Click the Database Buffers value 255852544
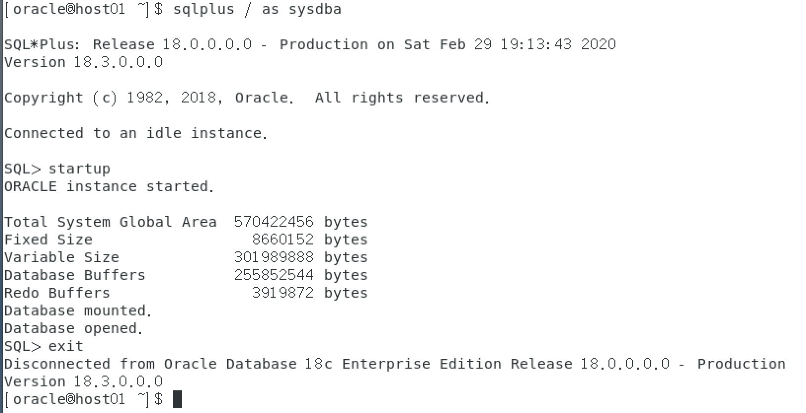 274,275
